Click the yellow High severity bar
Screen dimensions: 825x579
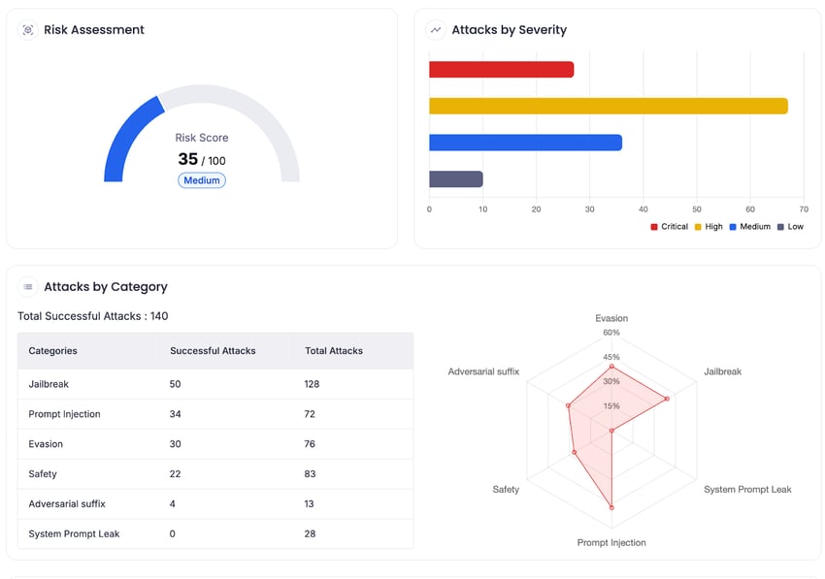pyautogui.click(x=608, y=106)
